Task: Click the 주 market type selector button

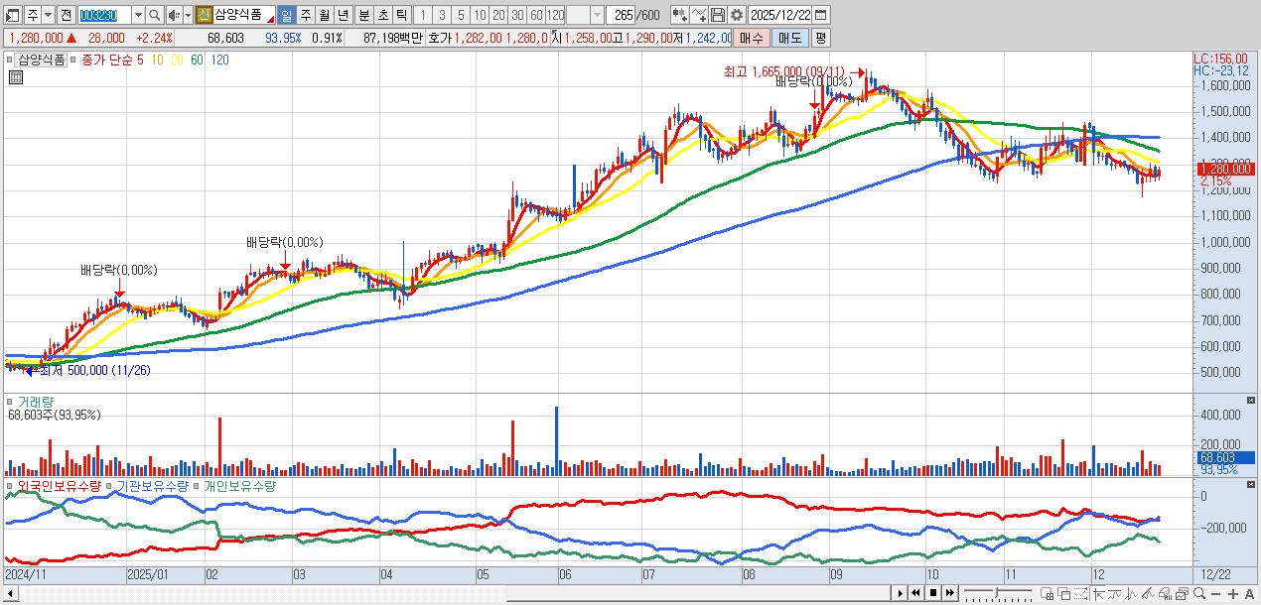Action: click(x=33, y=15)
